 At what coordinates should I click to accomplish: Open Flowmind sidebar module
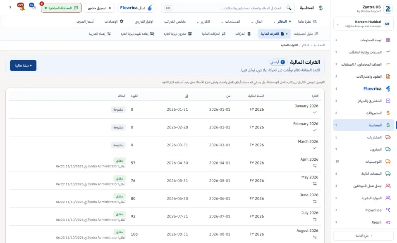[x=364, y=210]
